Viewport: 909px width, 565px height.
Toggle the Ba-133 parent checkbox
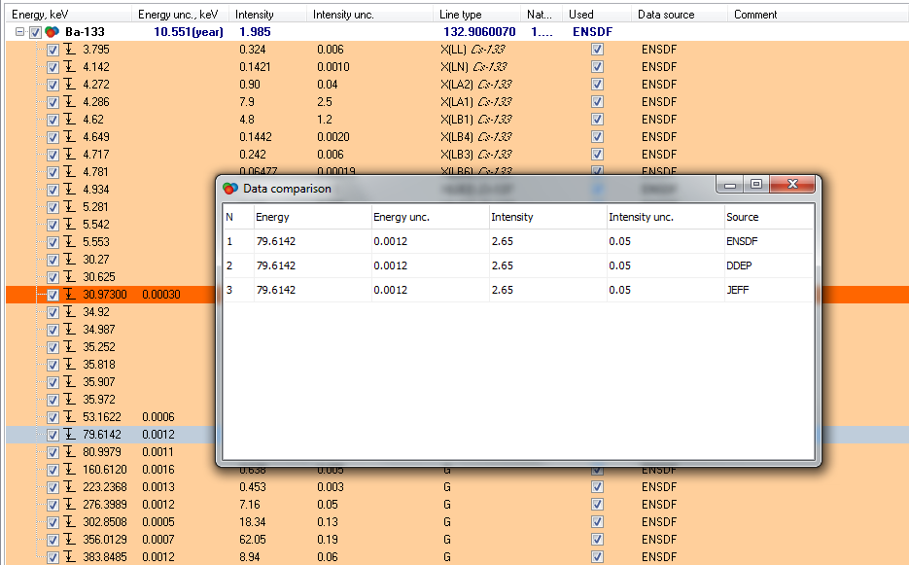36,32
